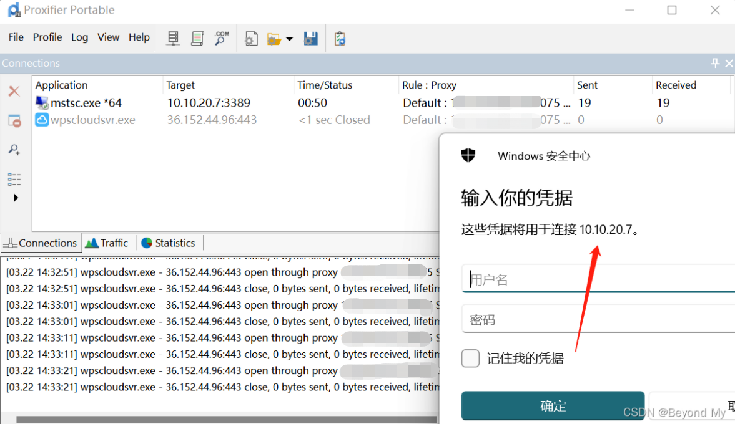Image resolution: width=735 pixels, height=424 pixels.
Task: Click the username field in credentials dialog
Action: coord(598,279)
